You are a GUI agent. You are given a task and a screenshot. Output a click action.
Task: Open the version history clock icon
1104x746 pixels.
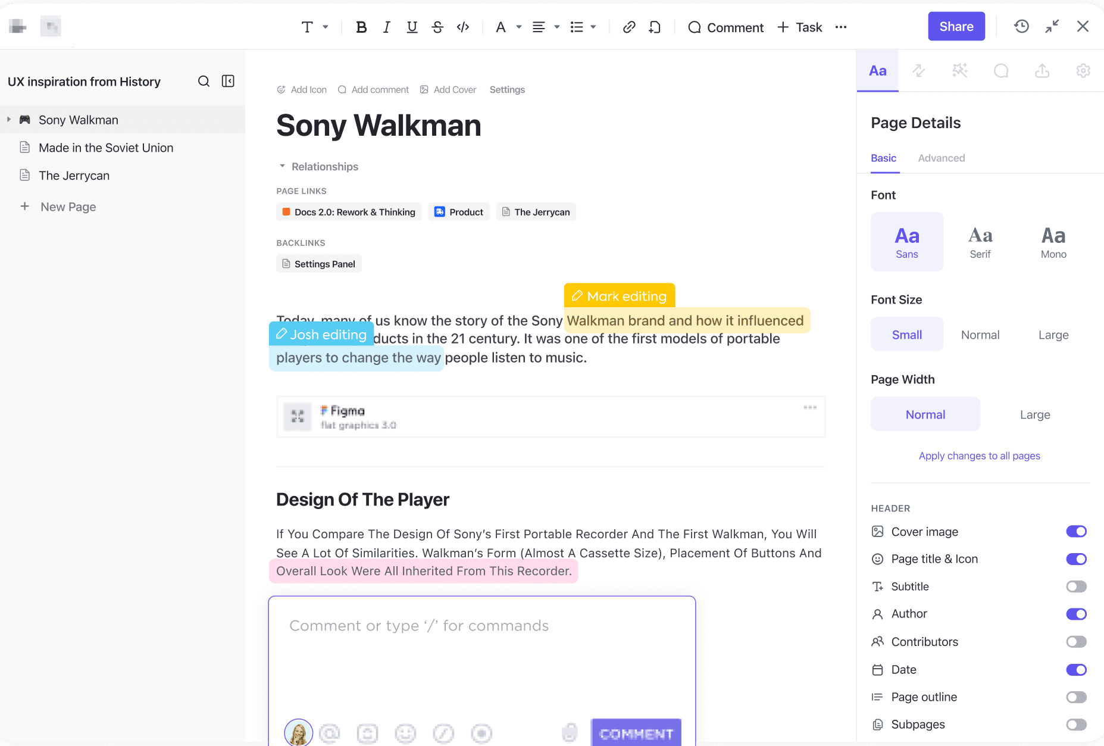click(x=1021, y=27)
